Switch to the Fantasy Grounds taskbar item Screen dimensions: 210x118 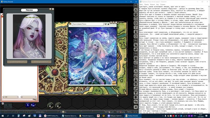[x=133, y=116]
